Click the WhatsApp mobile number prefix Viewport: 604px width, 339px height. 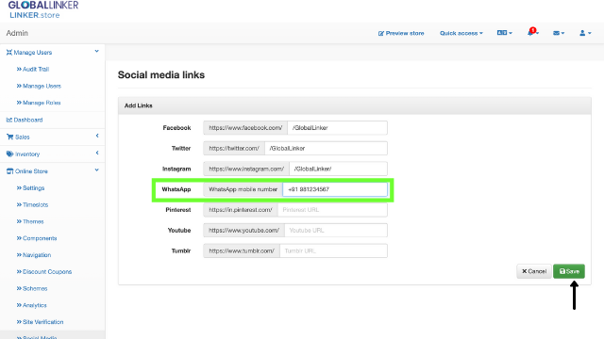(243, 189)
